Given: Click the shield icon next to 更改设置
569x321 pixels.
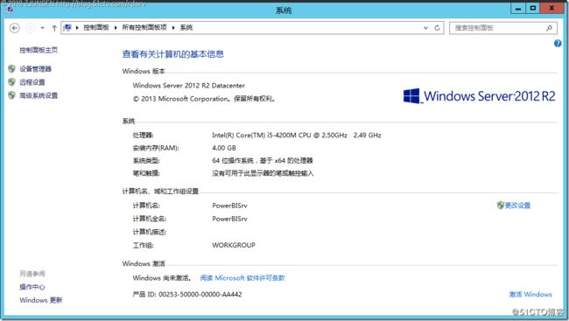Looking at the screenshot, I should (501, 206).
